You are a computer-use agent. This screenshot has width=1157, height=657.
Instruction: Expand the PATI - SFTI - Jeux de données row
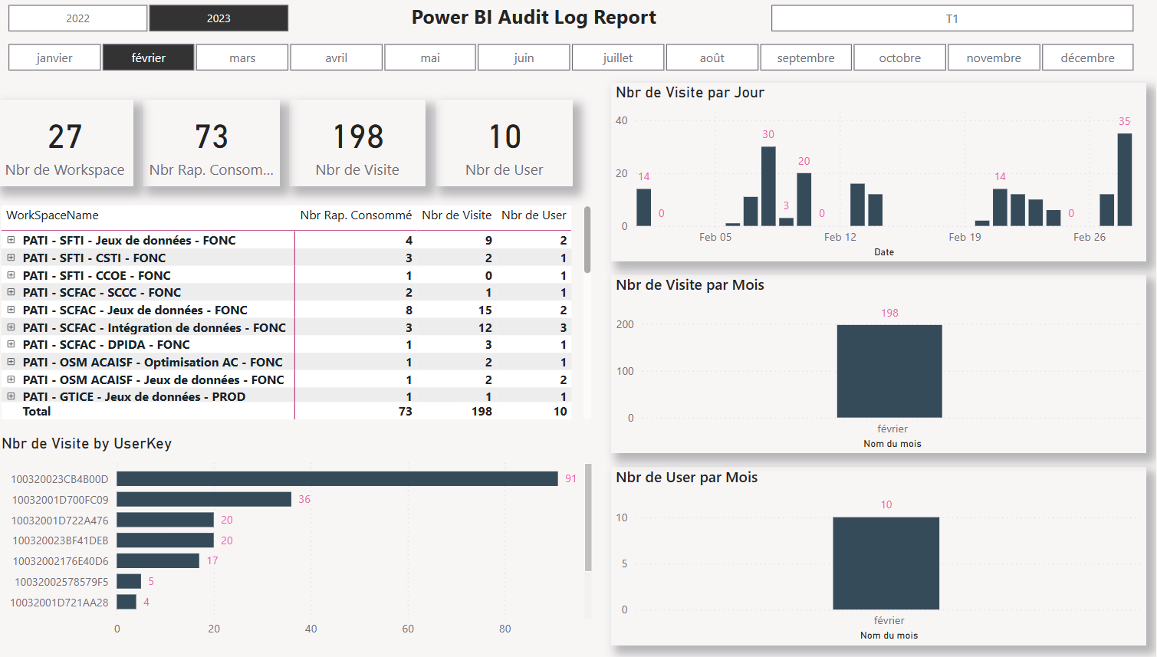(x=12, y=240)
